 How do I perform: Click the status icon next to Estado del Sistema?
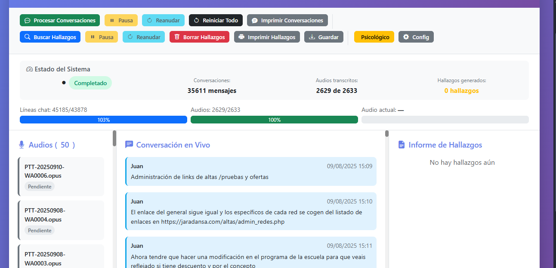pyautogui.click(x=30, y=69)
